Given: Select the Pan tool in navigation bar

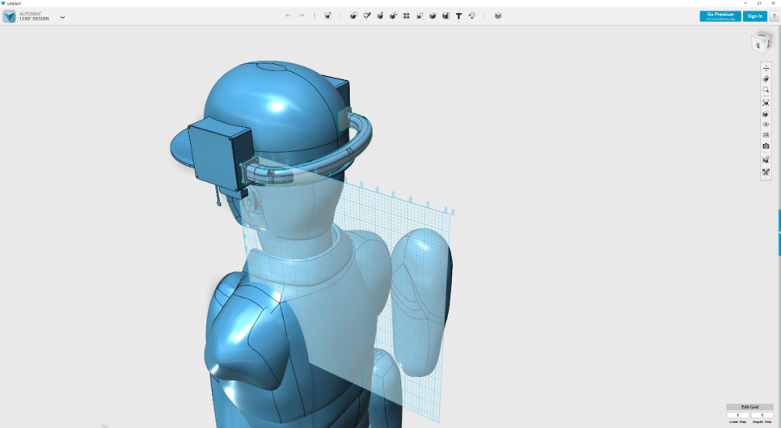Looking at the screenshot, I should (x=766, y=68).
